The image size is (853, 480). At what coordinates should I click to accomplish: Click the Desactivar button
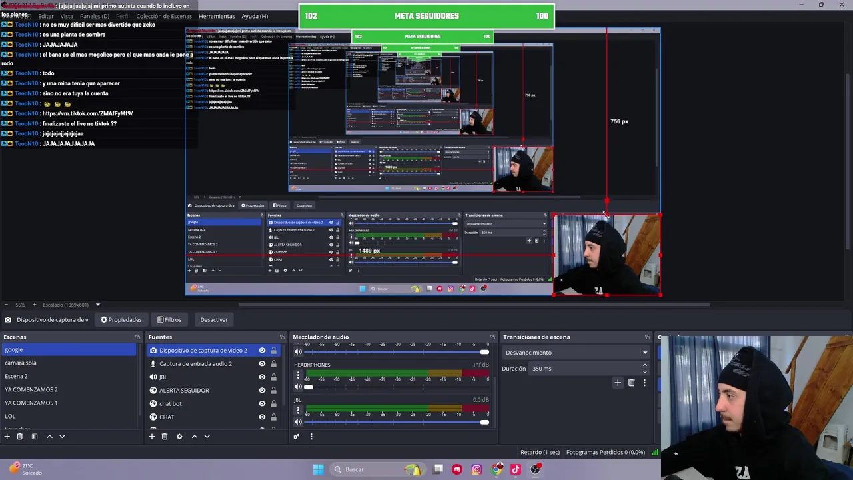pyautogui.click(x=214, y=319)
